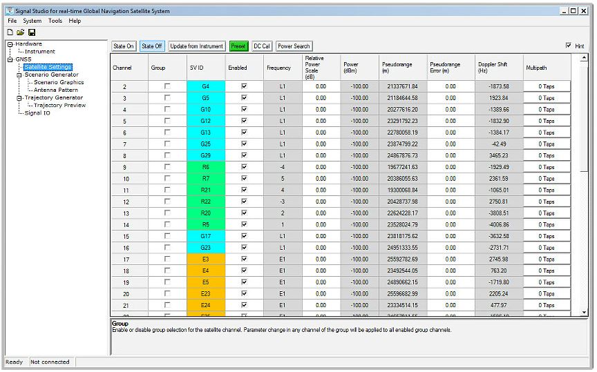This screenshot has height=372, width=597.
Task: Click the green Preset button
Action: click(x=238, y=46)
